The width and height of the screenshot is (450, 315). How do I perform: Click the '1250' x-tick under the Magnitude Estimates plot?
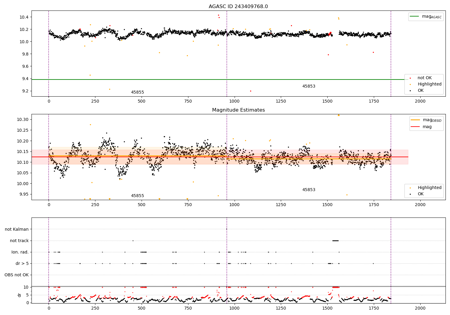coord(281,205)
